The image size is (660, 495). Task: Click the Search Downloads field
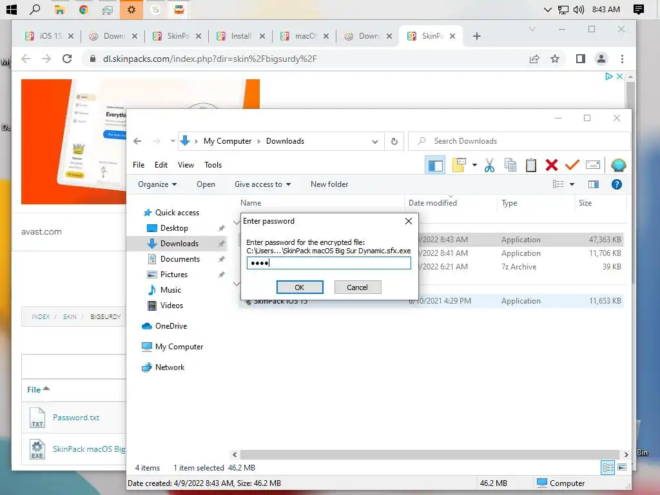(x=519, y=141)
